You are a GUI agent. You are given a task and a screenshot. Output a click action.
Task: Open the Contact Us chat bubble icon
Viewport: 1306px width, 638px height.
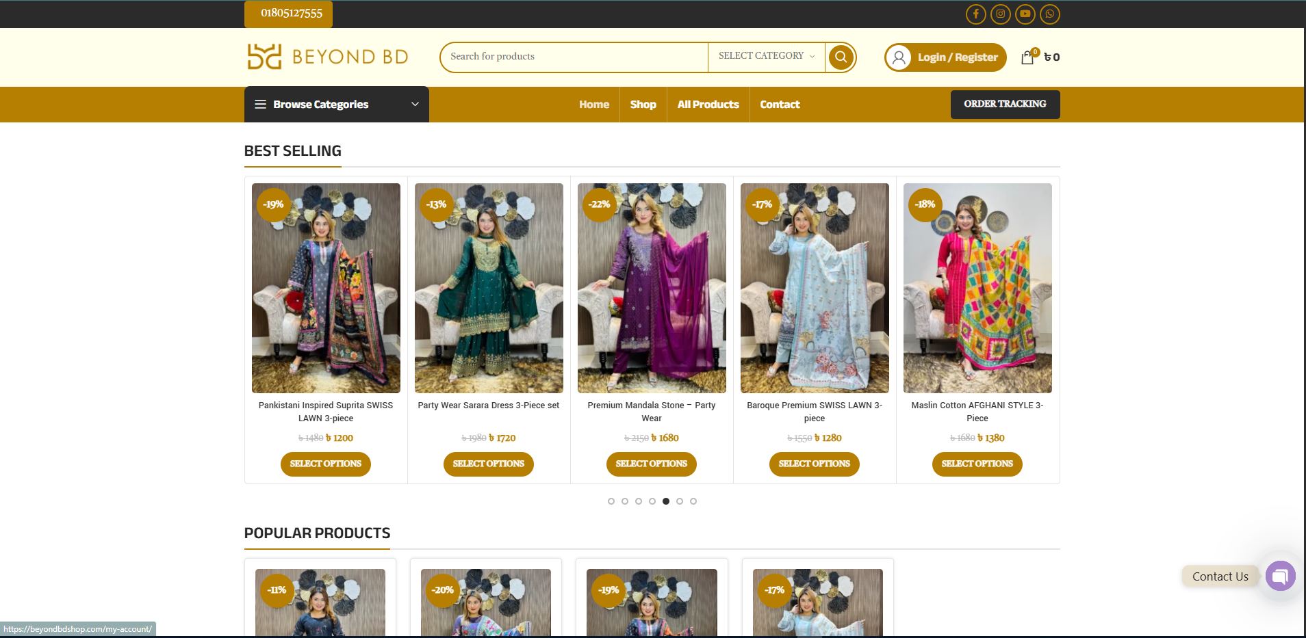(1280, 576)
